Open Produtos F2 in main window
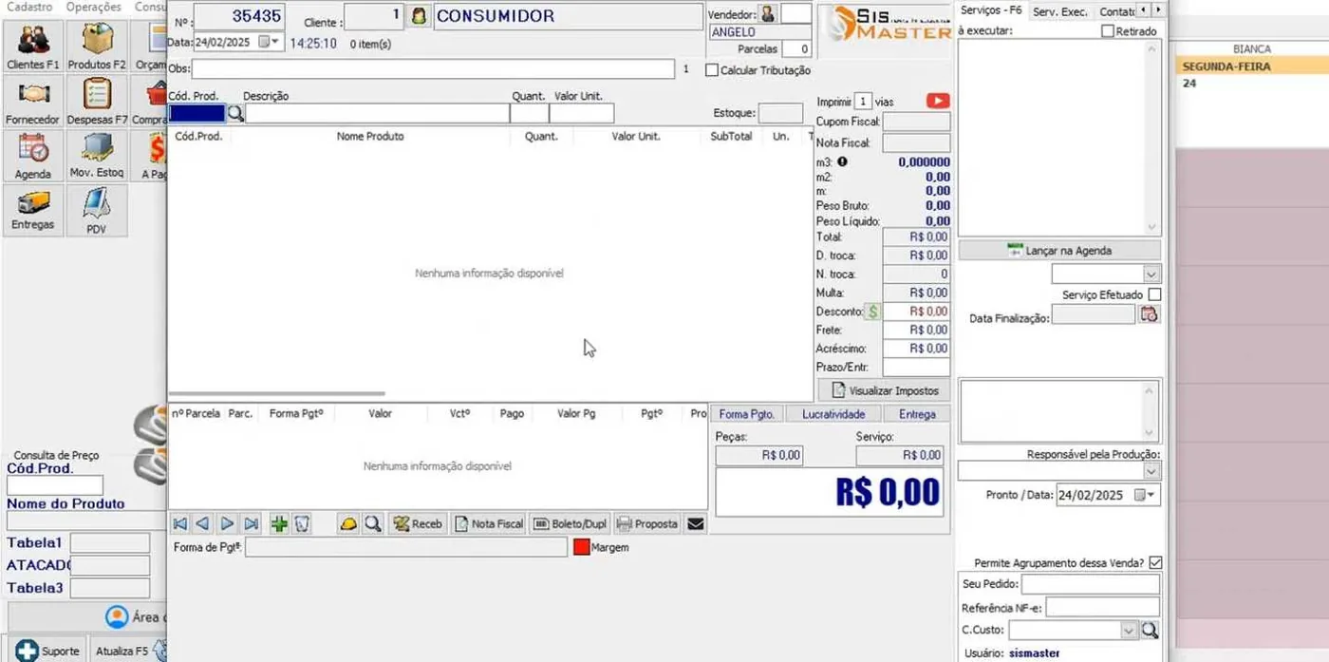The width and height of the screenshot is (1329, 662). click(x=97, y=47)
